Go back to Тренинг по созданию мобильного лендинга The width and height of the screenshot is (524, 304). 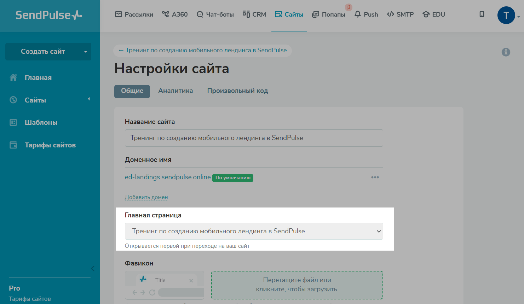(x=203, y=51)
